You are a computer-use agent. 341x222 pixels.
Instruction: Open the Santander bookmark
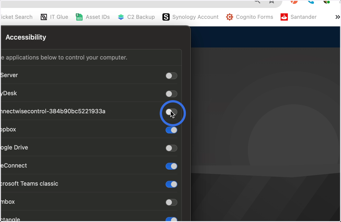point(298,17)
